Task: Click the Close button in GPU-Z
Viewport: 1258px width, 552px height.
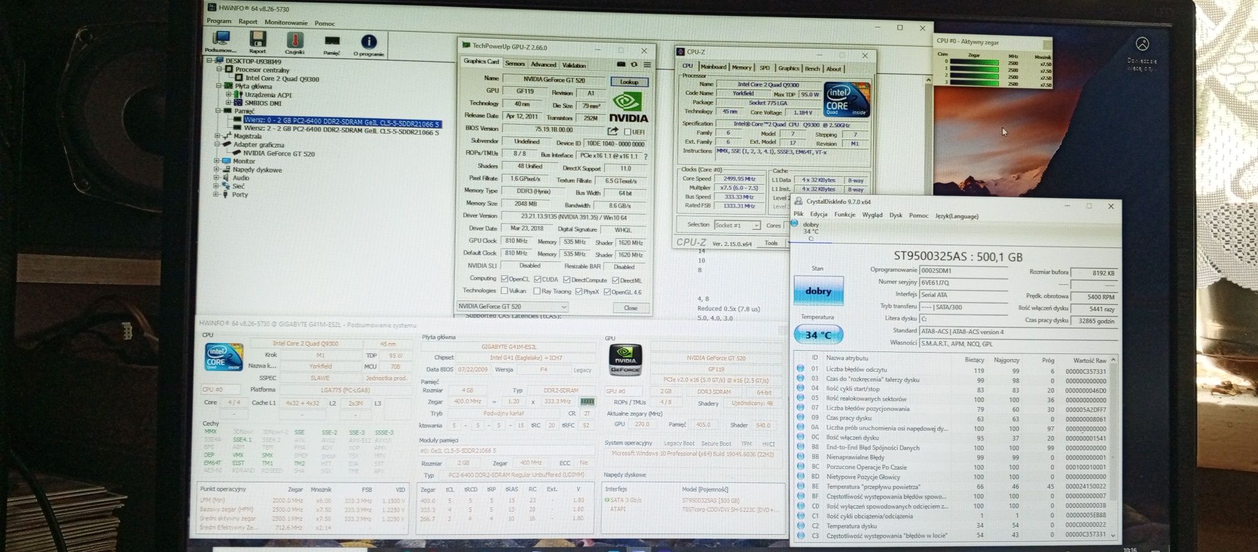Action: pyautogui.click(x=630, y=308)
